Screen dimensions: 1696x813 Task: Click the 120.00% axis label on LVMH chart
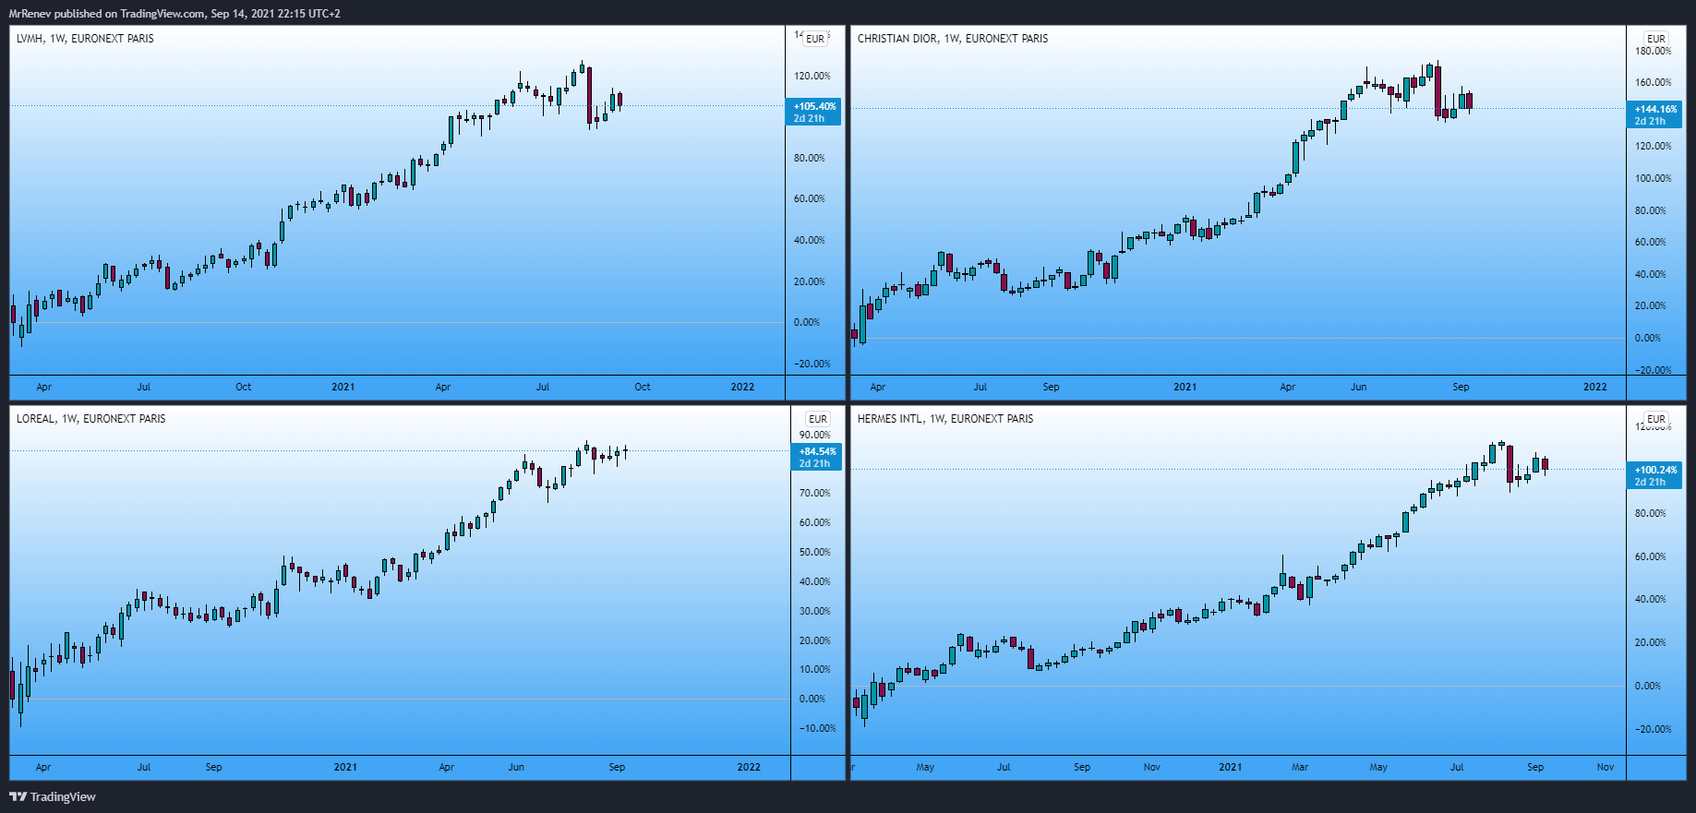point(812,77)
